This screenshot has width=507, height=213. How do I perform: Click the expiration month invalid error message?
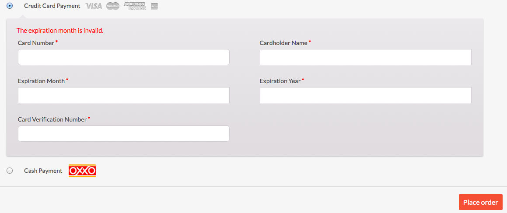click(x=60, y=31)
